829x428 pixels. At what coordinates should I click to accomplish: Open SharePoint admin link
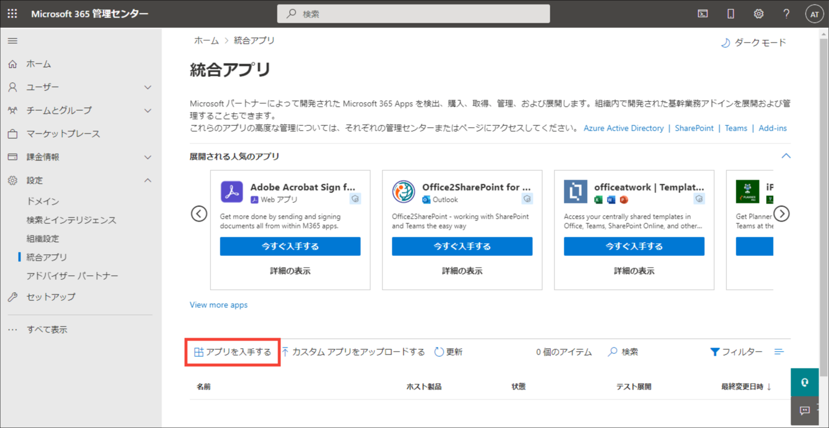694,128
